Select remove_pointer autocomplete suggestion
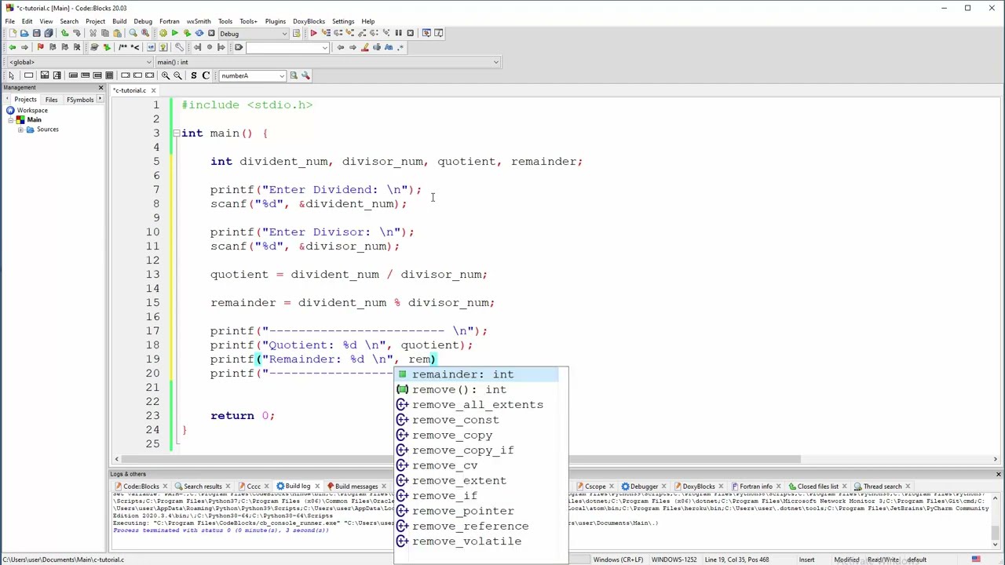The width and height of the screenshot is (1005, 565). (477, 511)
